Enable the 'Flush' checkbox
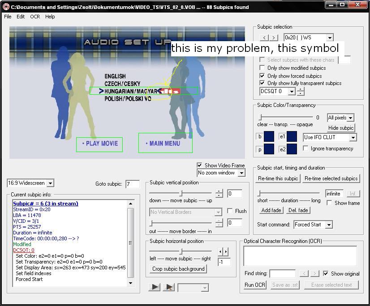Viewport: 370px width, 306px height. click(x=230, y=211)
